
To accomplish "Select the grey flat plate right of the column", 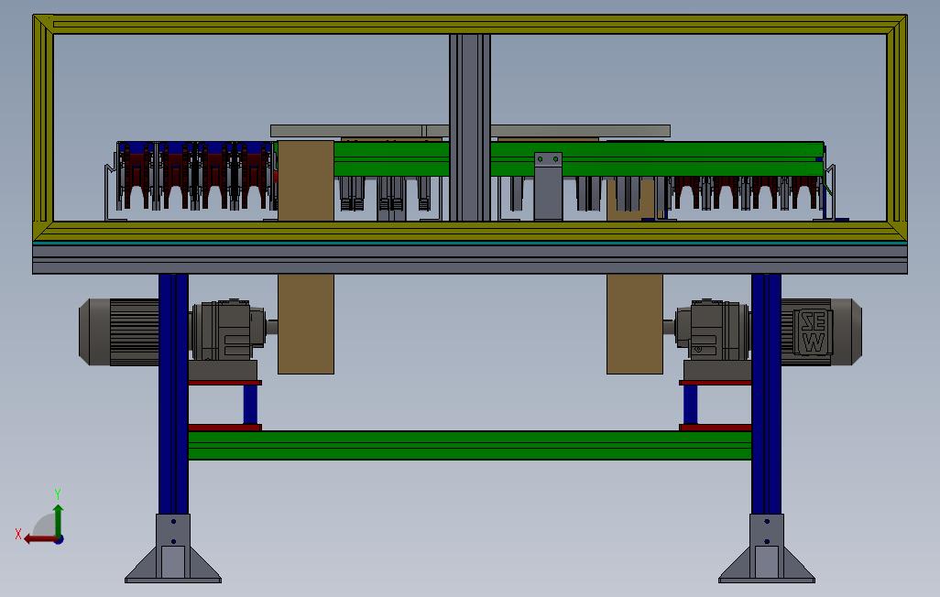I will pyautogui.click(x=580, y=131).
